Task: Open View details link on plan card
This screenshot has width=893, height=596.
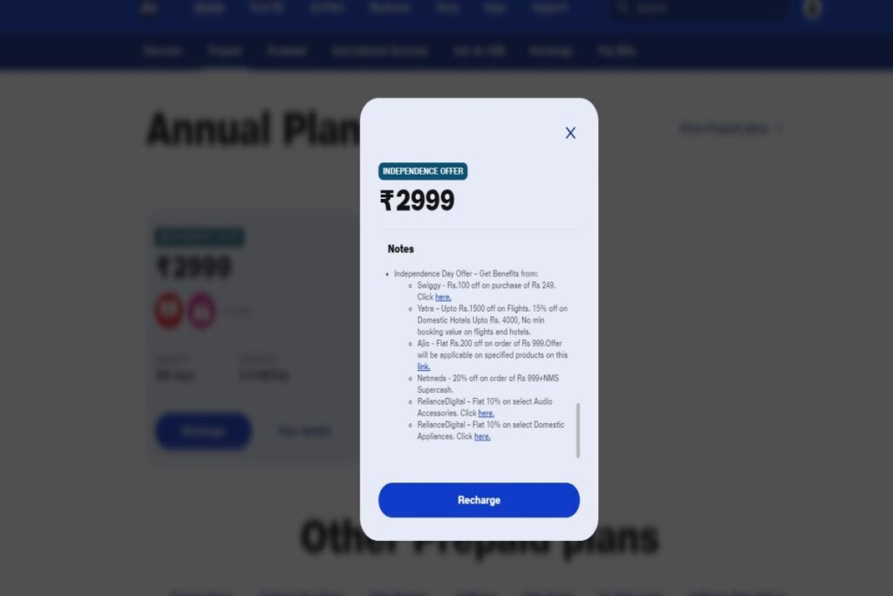Action: [x=304, y=431]
